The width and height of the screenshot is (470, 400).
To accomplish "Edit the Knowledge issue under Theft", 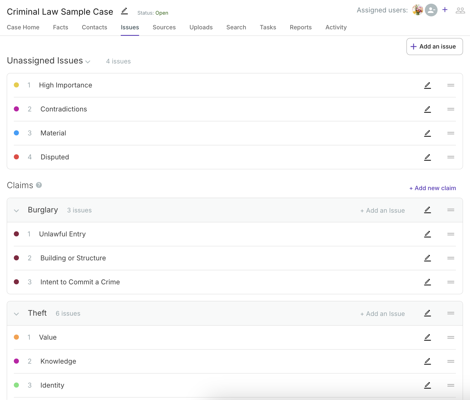I will click(x=427, y=361).
